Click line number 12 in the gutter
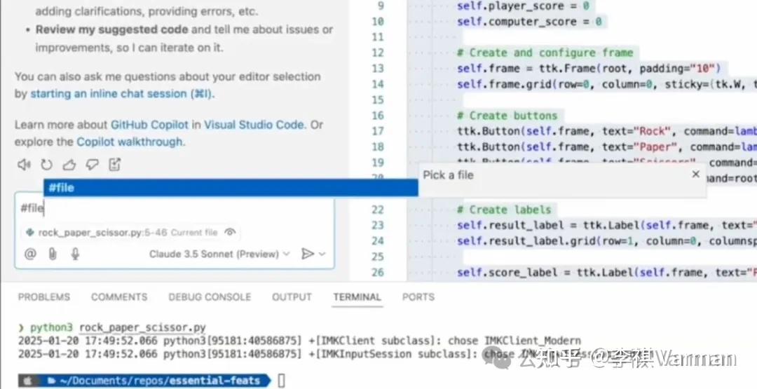The image size is (757, 389). click(x=378, y=53)
